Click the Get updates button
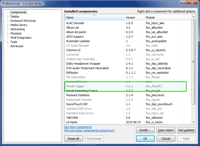The height and width of the screenshot is (146, 200). coord(186,130)
